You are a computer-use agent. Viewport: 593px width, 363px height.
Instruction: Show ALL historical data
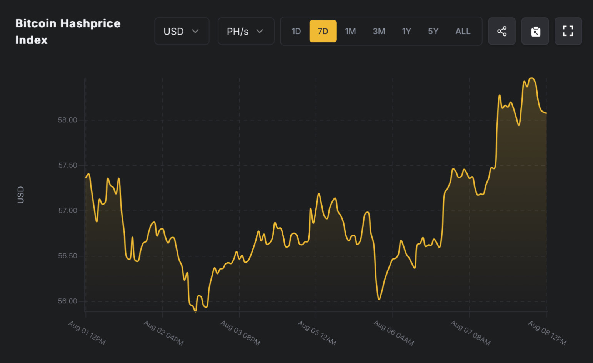[x=463, y=31]
